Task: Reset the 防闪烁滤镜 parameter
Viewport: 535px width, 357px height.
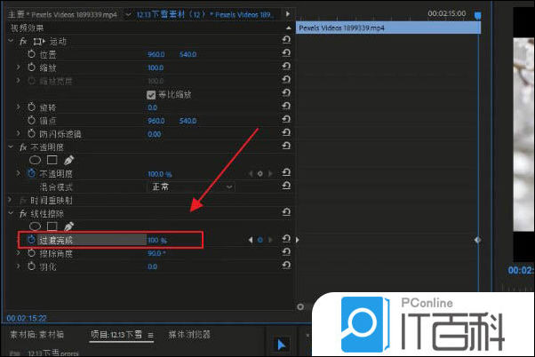Action: (x=286, y=133)
